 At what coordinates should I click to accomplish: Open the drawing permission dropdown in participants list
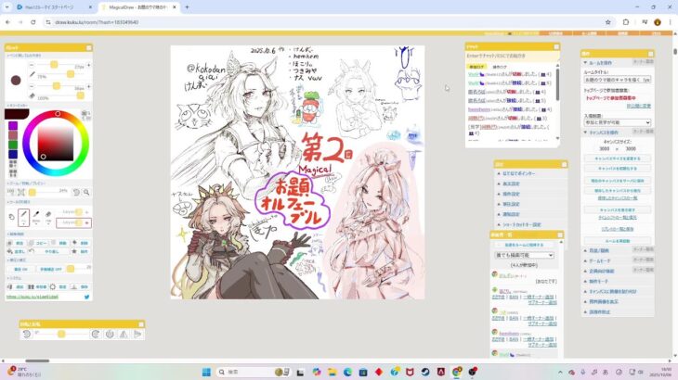pos(525,255)
